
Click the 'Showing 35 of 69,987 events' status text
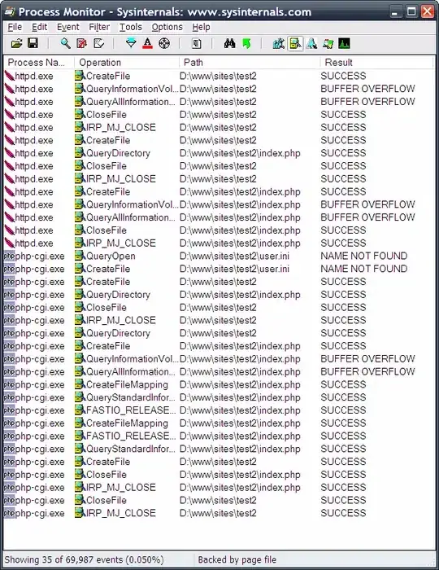pyautogui.click(x=84, y=559)
